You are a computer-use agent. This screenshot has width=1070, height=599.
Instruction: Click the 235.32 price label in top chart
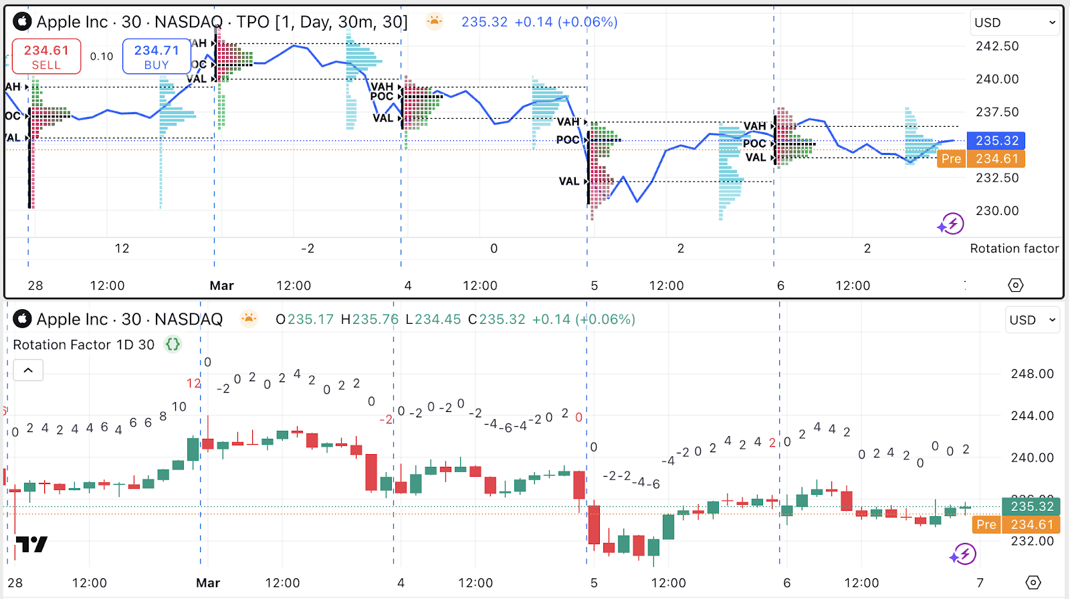coord(996,141)
